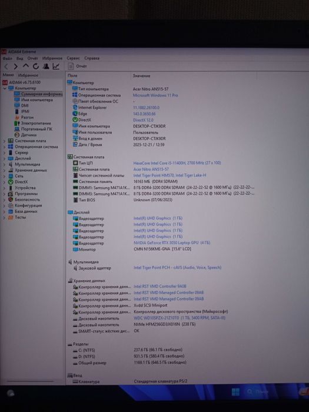Select the IPMI tree item
The image size is (309, 412).
point(22,111)
